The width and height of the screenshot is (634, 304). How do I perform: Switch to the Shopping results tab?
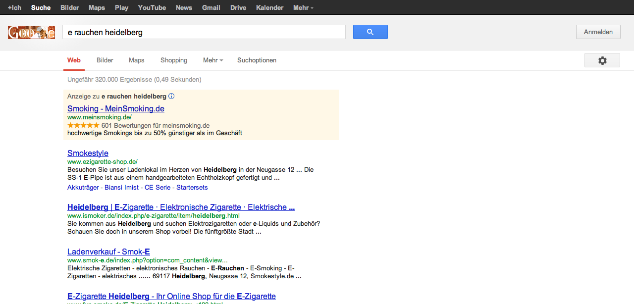click(x=174, y=60)
